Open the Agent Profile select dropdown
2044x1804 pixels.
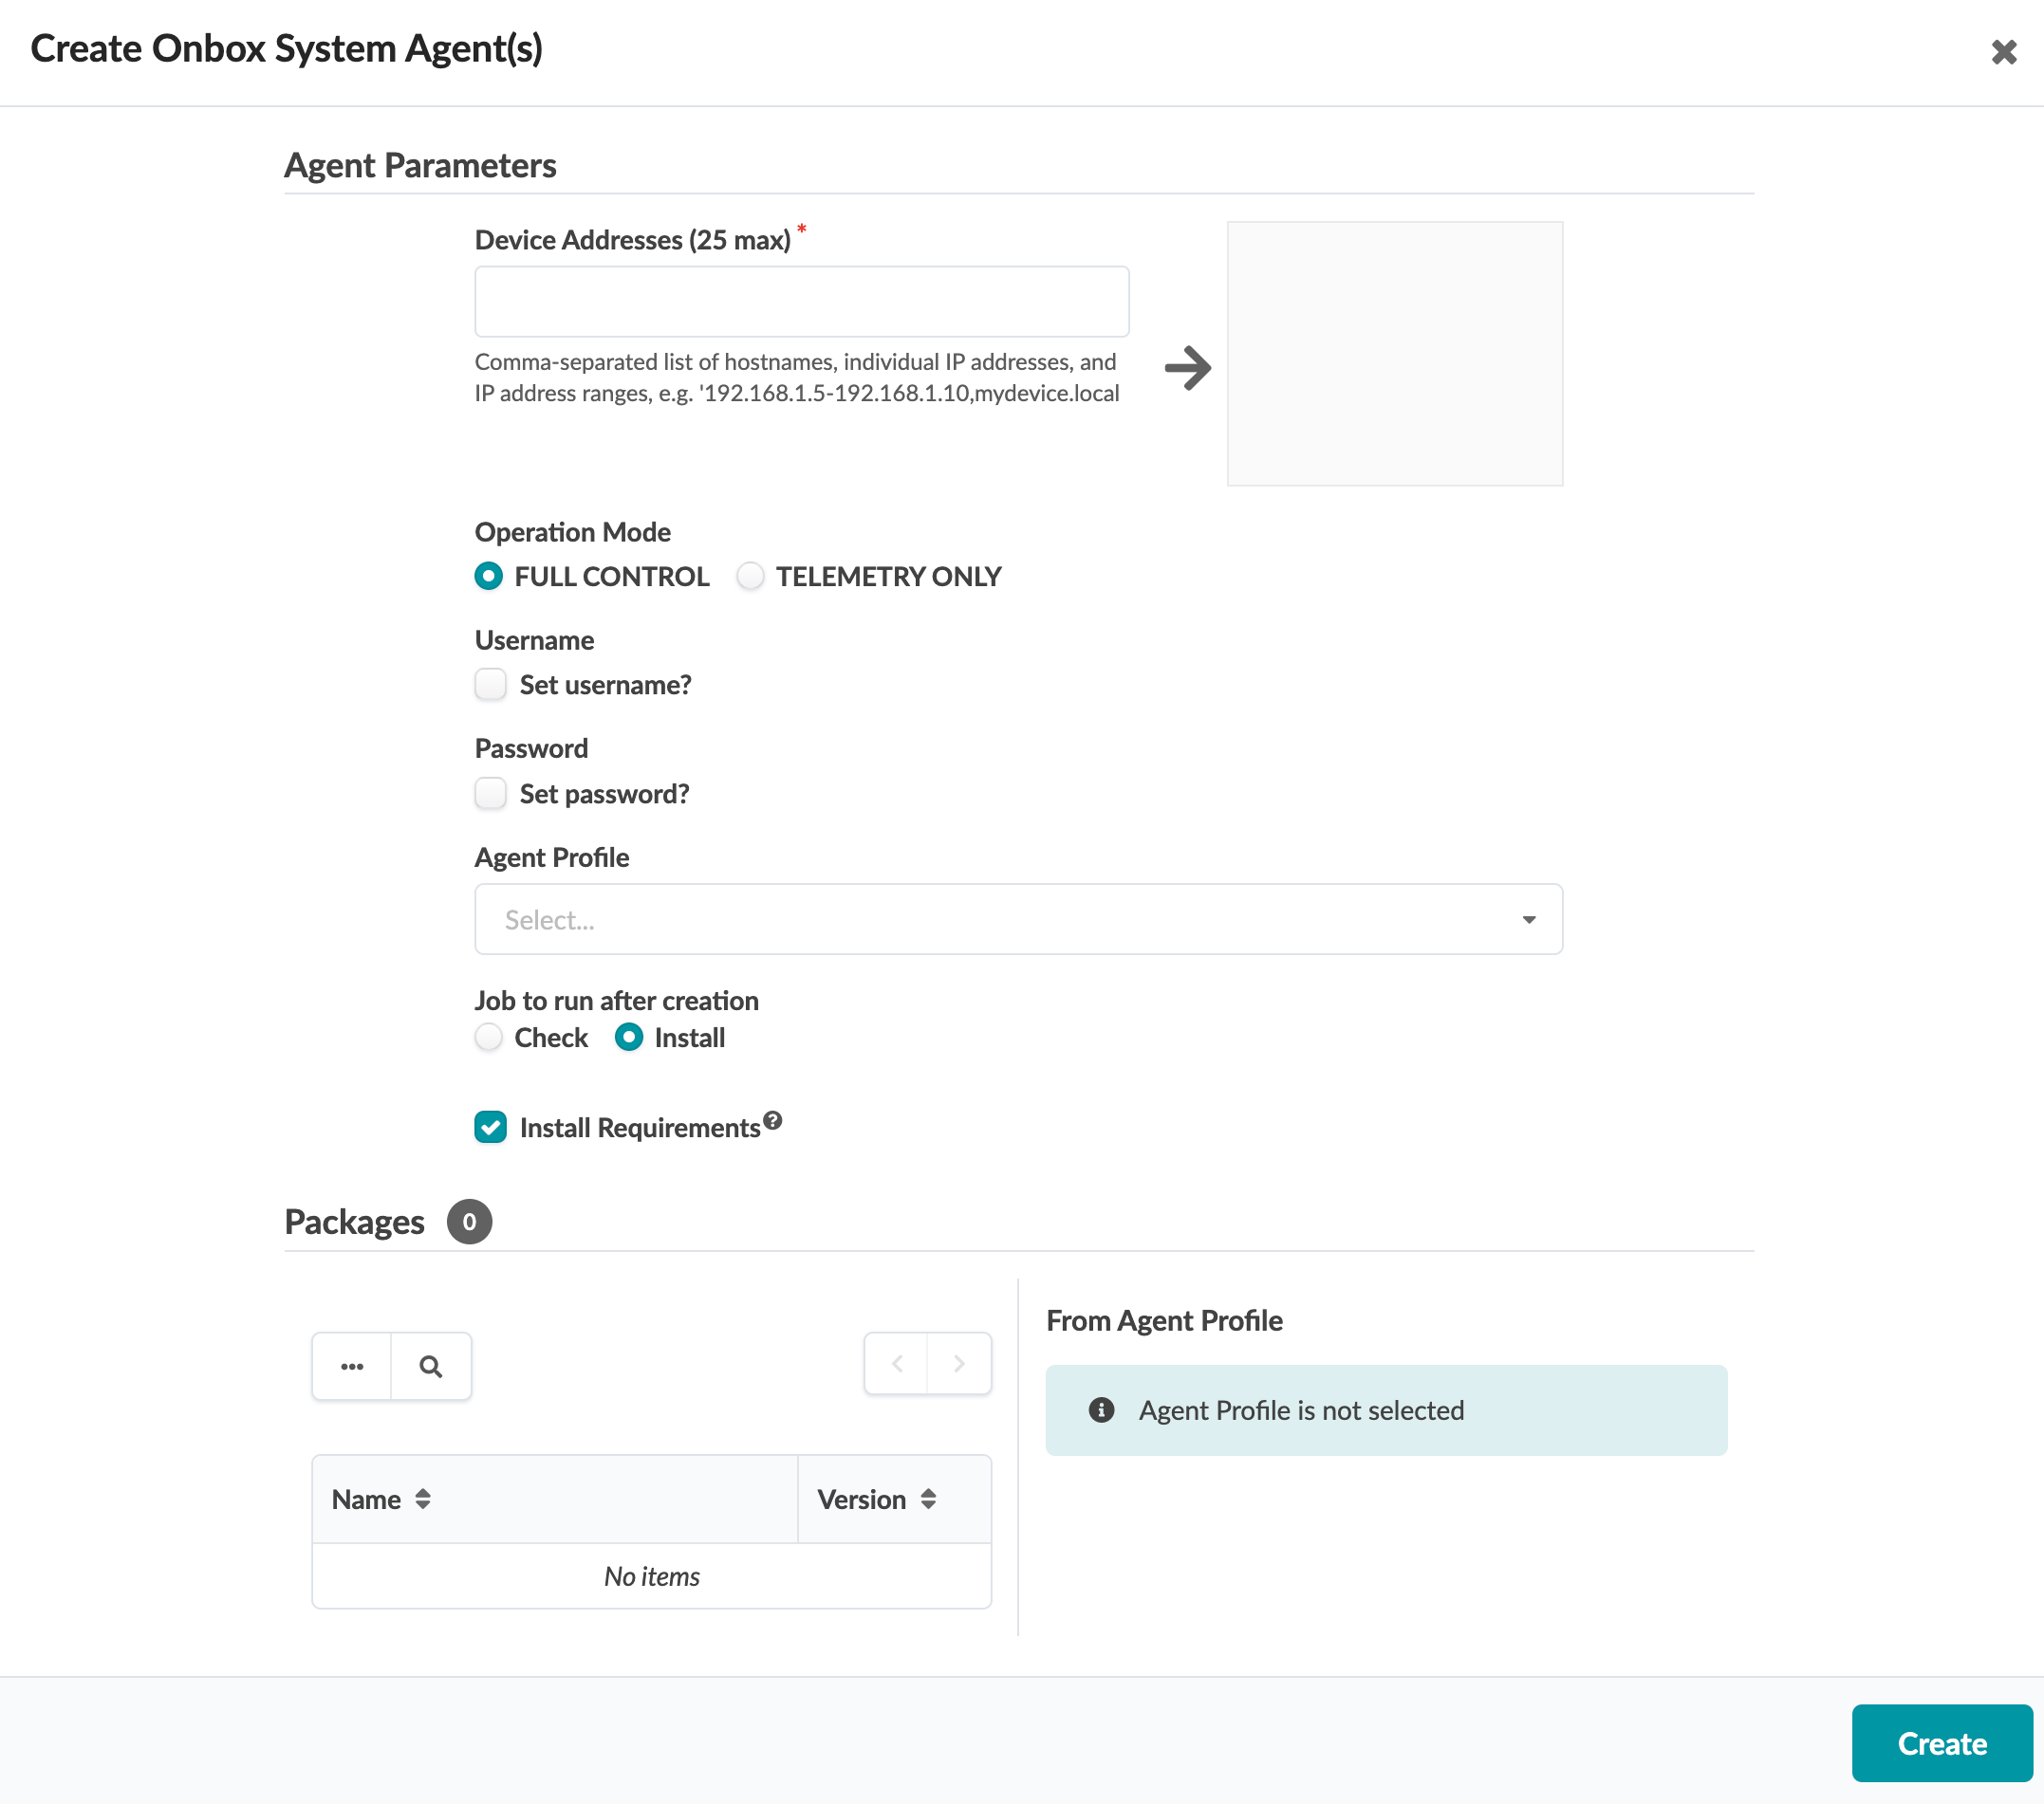[x=1017, y=919]
